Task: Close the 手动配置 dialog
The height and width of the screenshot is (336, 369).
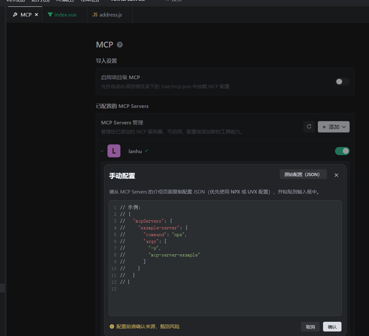Action: (336, 175)
